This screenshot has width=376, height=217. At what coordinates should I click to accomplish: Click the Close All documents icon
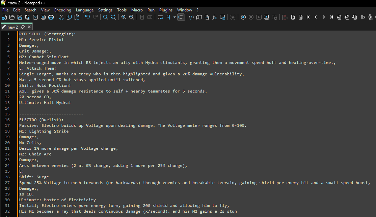pyautogui.click(x=43, y=17)
